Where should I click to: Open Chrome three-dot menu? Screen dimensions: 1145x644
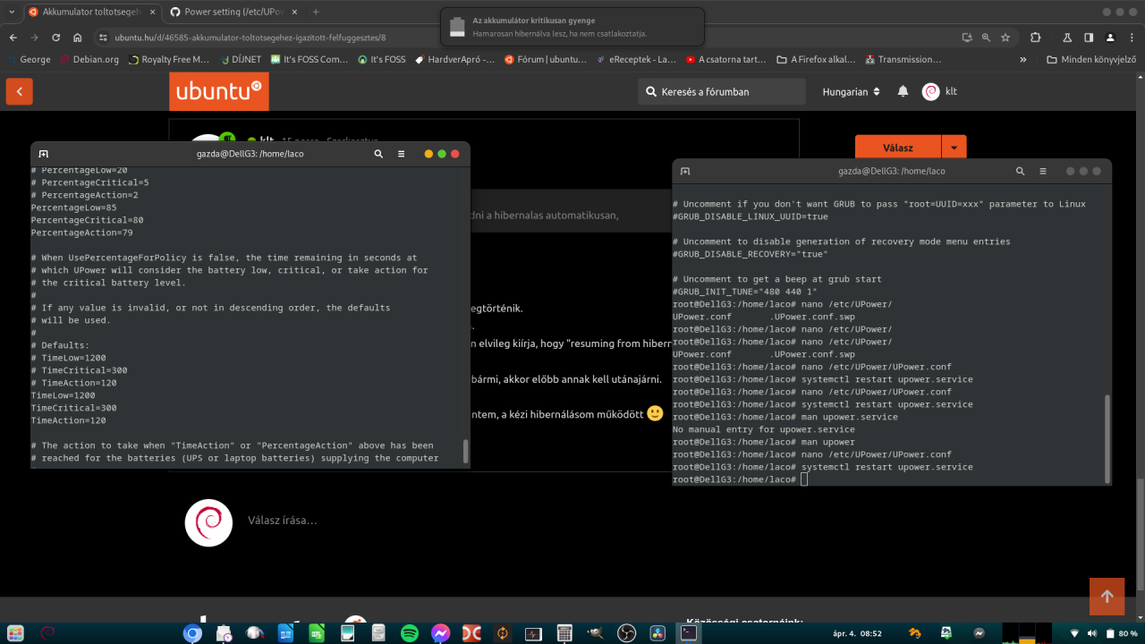pos(1132,38)
